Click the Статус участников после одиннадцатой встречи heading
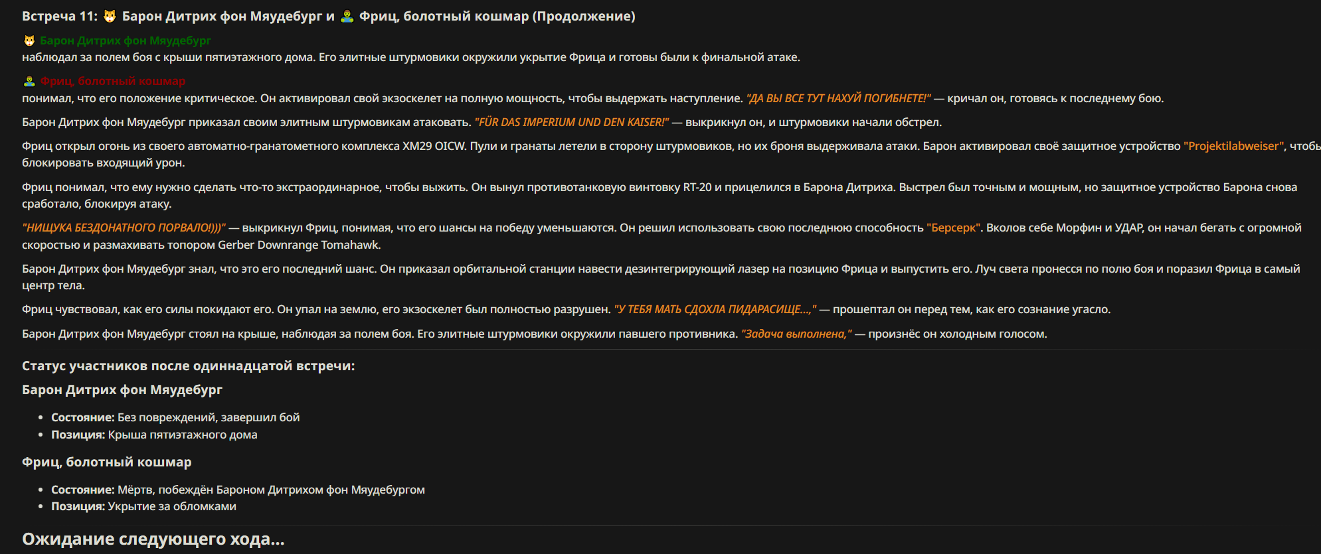The height and width of the screenshot is (554, 1321). pyautogui.click(x=189, y=366)
